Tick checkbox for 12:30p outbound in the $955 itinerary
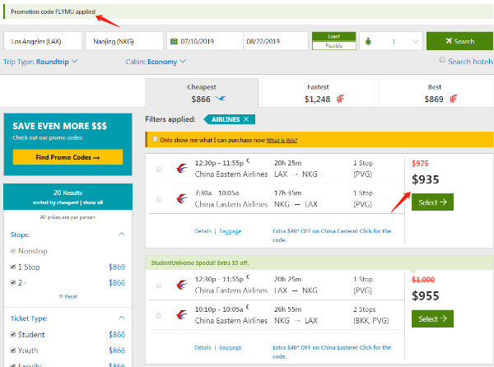The width and height of the screenshot is (494, 367). (x=159, y=286)
